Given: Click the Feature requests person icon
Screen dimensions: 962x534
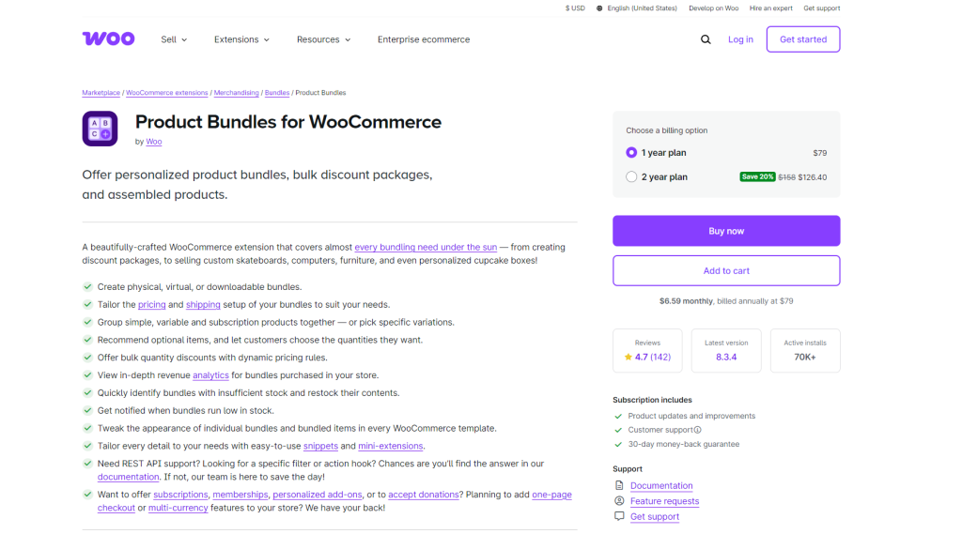Looking at the screenshot, I should (x=619, y=501).
